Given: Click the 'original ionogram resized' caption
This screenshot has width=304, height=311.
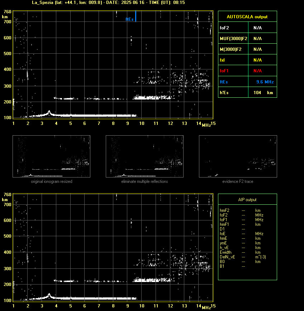Looking at the screenshot, I should pyautogui.click(x=52, y=181).
